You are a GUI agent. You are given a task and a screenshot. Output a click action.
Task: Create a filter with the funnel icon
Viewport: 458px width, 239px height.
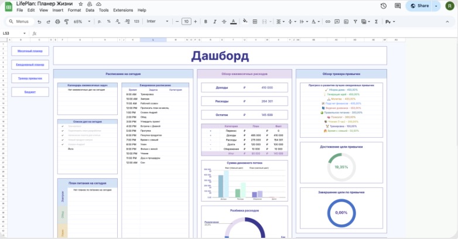[355, 22]
